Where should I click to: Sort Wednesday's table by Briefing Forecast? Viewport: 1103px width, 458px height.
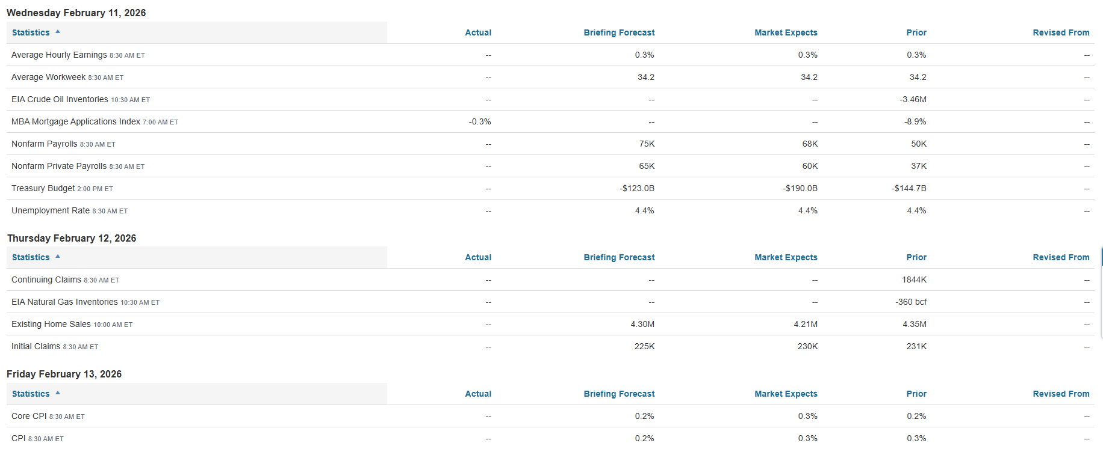[x=619, y=33]
